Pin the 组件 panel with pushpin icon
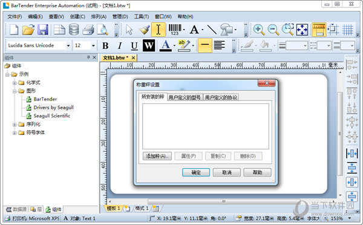This screenshot has width=363, height=225. click(88, 57)
